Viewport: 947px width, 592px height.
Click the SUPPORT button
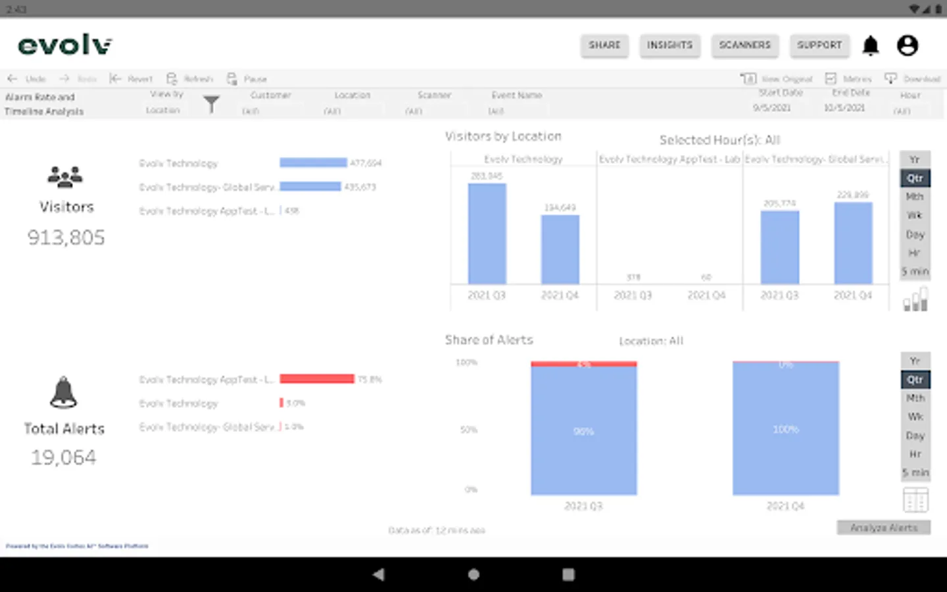819,45
